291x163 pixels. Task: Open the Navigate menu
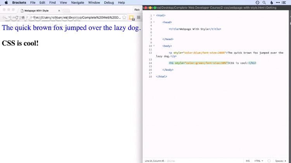78,3
